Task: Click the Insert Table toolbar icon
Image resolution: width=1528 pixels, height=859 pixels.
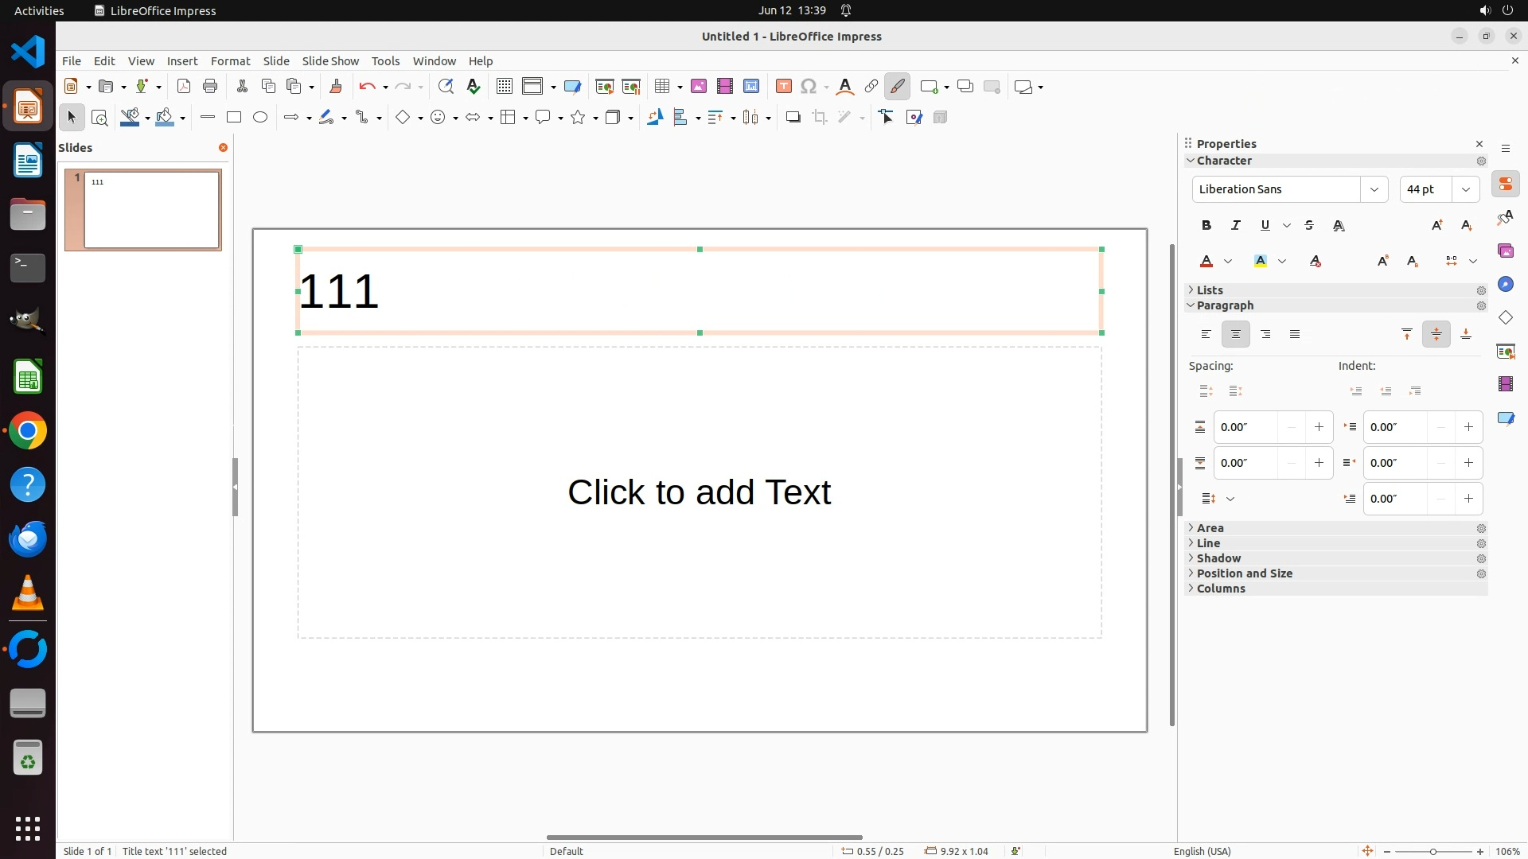Action: [x=661, y=87]
